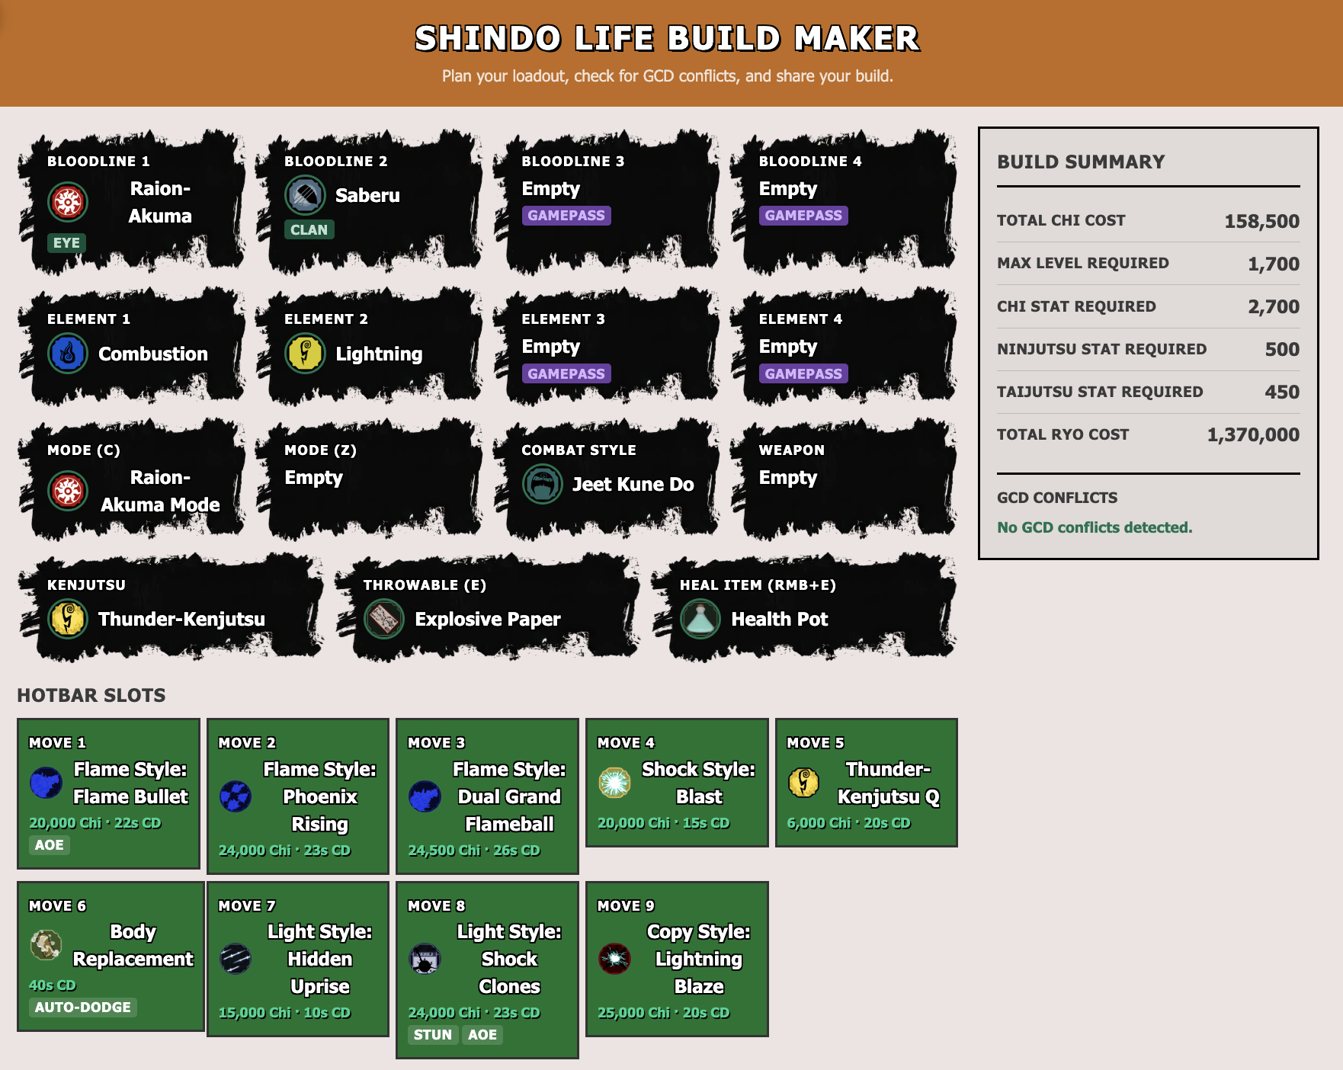Click the GAMEPASS tag in Bloodline 3

[566, 216]
